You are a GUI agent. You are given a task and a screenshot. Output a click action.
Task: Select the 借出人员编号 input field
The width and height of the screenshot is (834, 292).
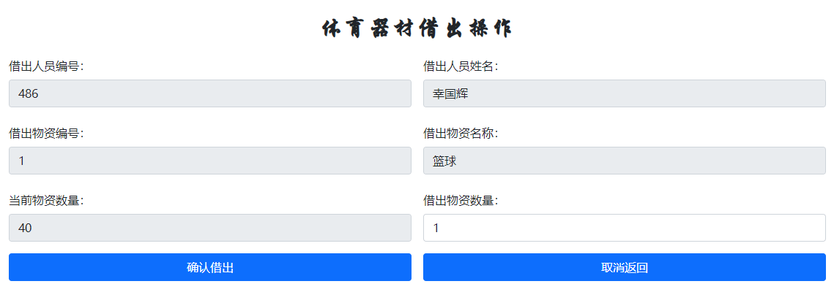coord(210,93)
